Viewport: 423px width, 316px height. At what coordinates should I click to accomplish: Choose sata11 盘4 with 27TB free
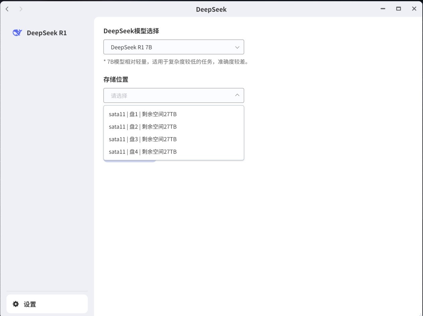174,152
